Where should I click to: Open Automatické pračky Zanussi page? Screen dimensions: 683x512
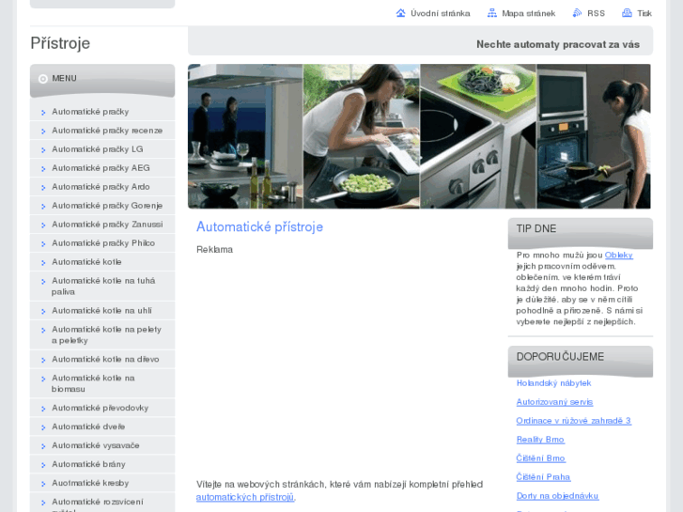tap(102, 224)
